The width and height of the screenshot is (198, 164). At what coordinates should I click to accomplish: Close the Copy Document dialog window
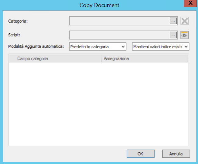coord(190,3)
